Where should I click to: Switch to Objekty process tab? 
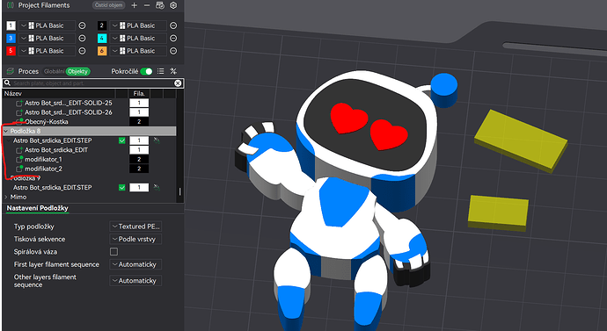coord(77,71)
